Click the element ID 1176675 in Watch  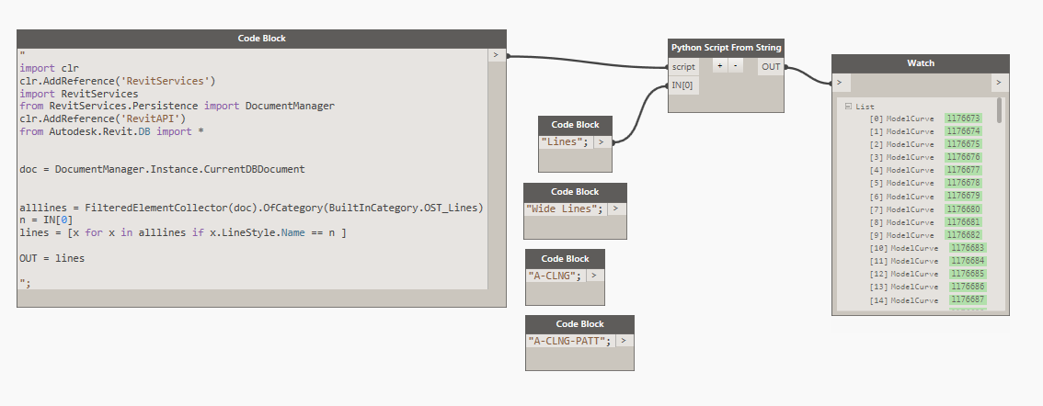963,144
